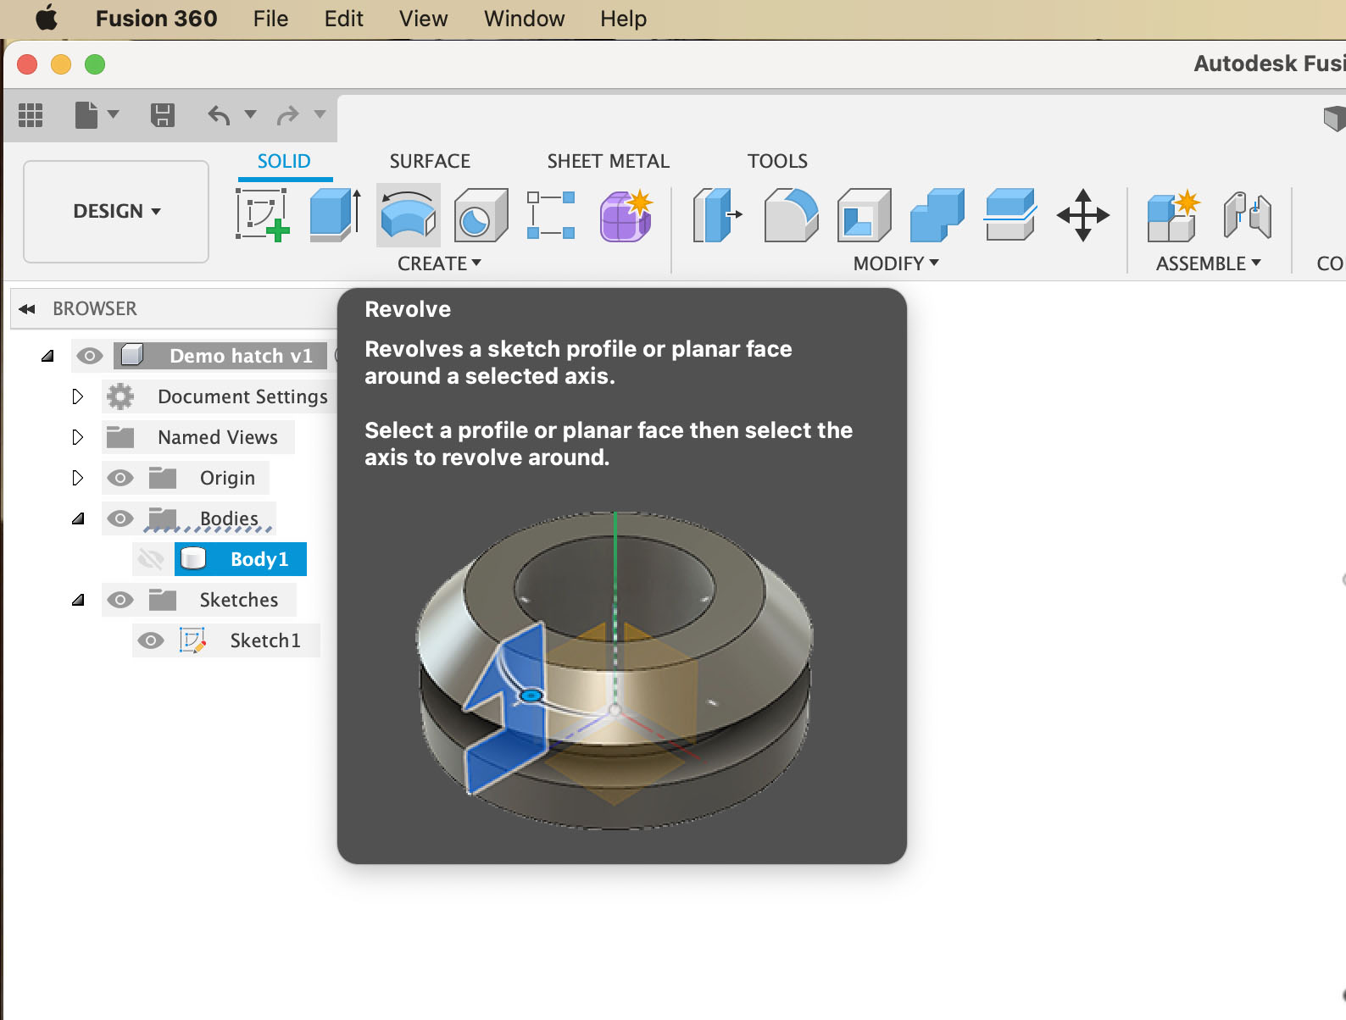Open the CREATE dropdown menu
Viewport: 1346px width, 1020px height.
click(x=439, y=263)
